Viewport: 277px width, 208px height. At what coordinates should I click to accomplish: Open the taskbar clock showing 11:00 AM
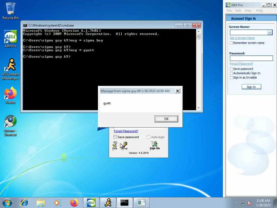263,203
